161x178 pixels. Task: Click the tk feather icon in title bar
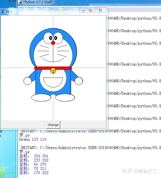(3, 12)
